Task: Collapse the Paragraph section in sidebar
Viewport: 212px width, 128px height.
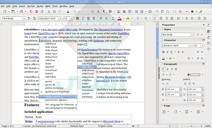Action: point(162,64)
